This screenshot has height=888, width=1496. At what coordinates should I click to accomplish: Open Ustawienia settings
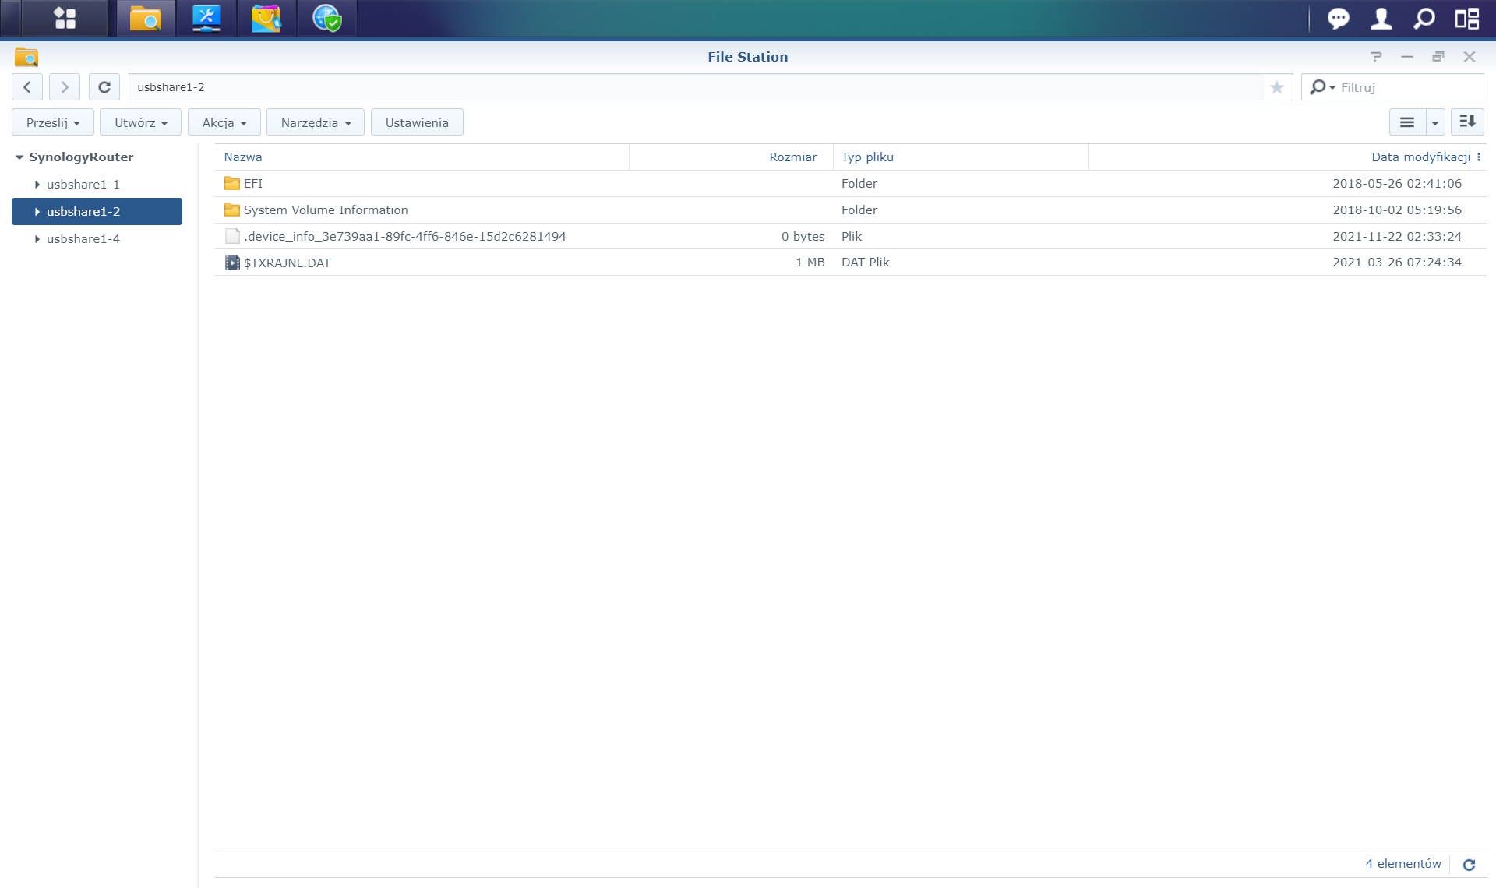(x=417, y=122)
